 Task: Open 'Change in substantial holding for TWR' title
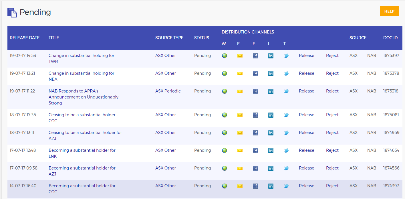pyautogui.click(x=81, y=58)
